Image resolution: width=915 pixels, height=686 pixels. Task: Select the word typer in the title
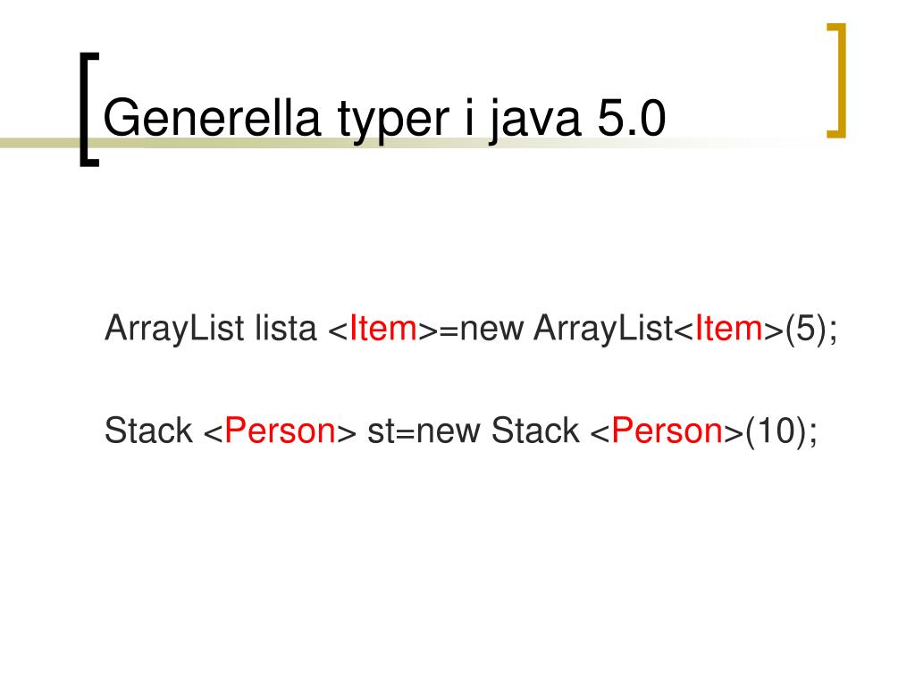394,122
